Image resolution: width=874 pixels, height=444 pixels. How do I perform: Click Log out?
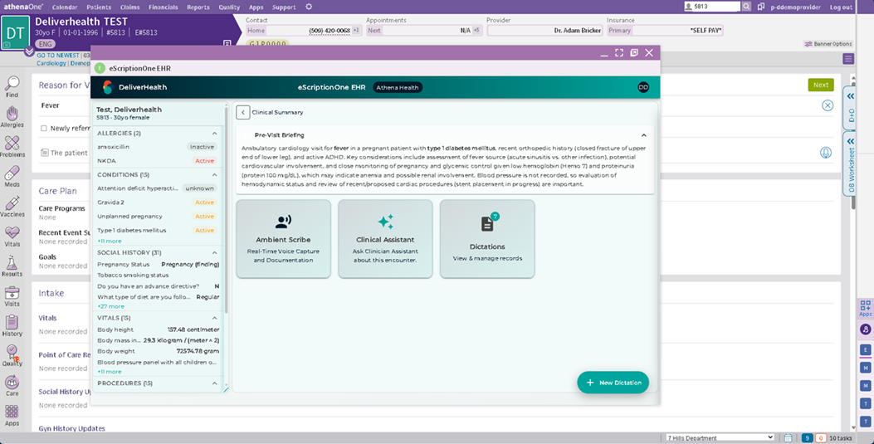(841, 7)
